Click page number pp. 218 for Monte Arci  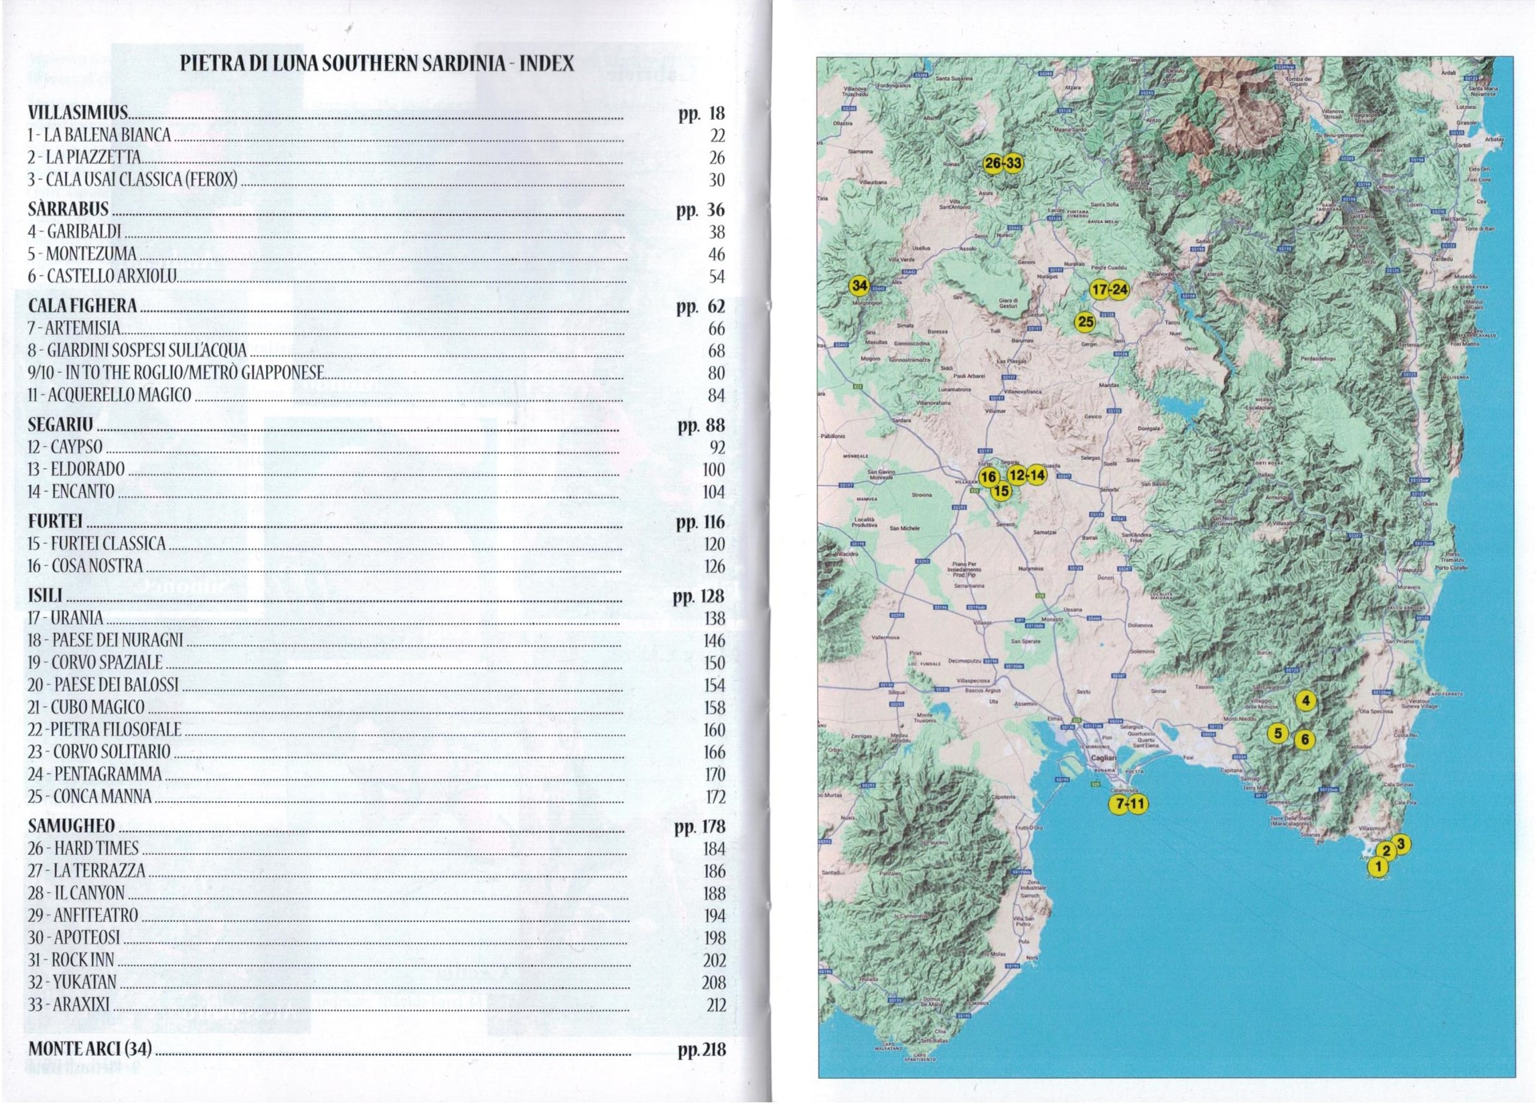pyautogui.click(x=701, y=1050)
